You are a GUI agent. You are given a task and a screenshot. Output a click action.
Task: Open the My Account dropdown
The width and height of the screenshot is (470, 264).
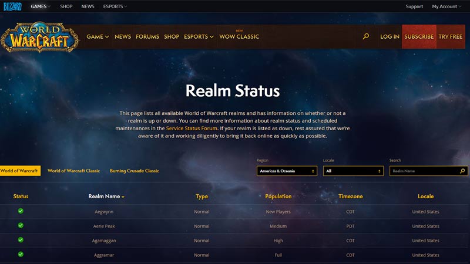click(x=447, y=6)
